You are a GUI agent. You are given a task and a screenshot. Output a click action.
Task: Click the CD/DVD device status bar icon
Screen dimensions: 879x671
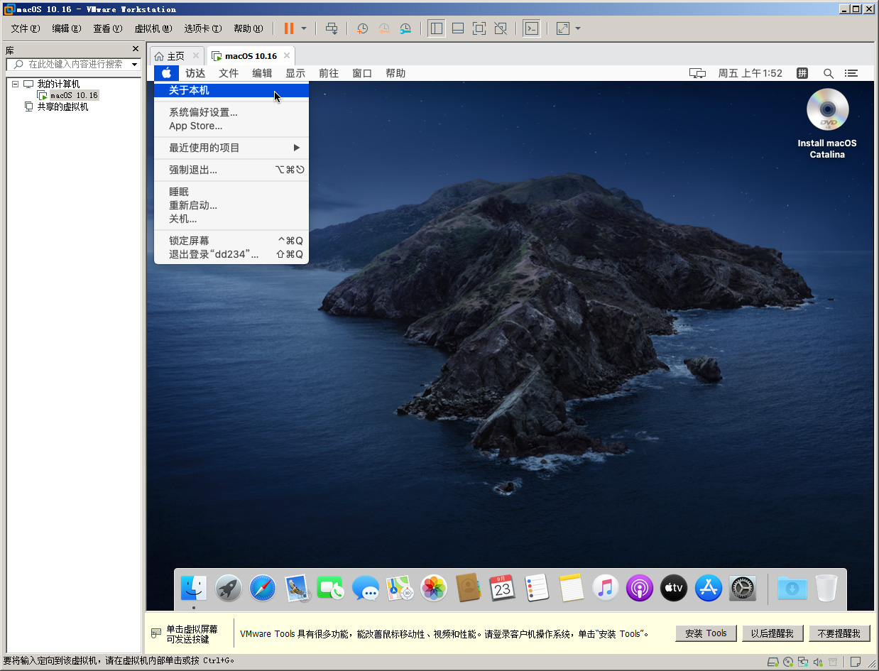pos(788,662)
